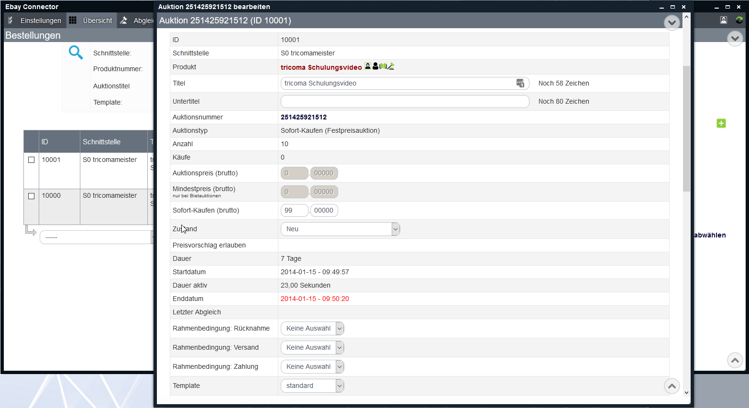Click the support portrait icon in Ebay Connector toolbar

(x=724, y=20)
